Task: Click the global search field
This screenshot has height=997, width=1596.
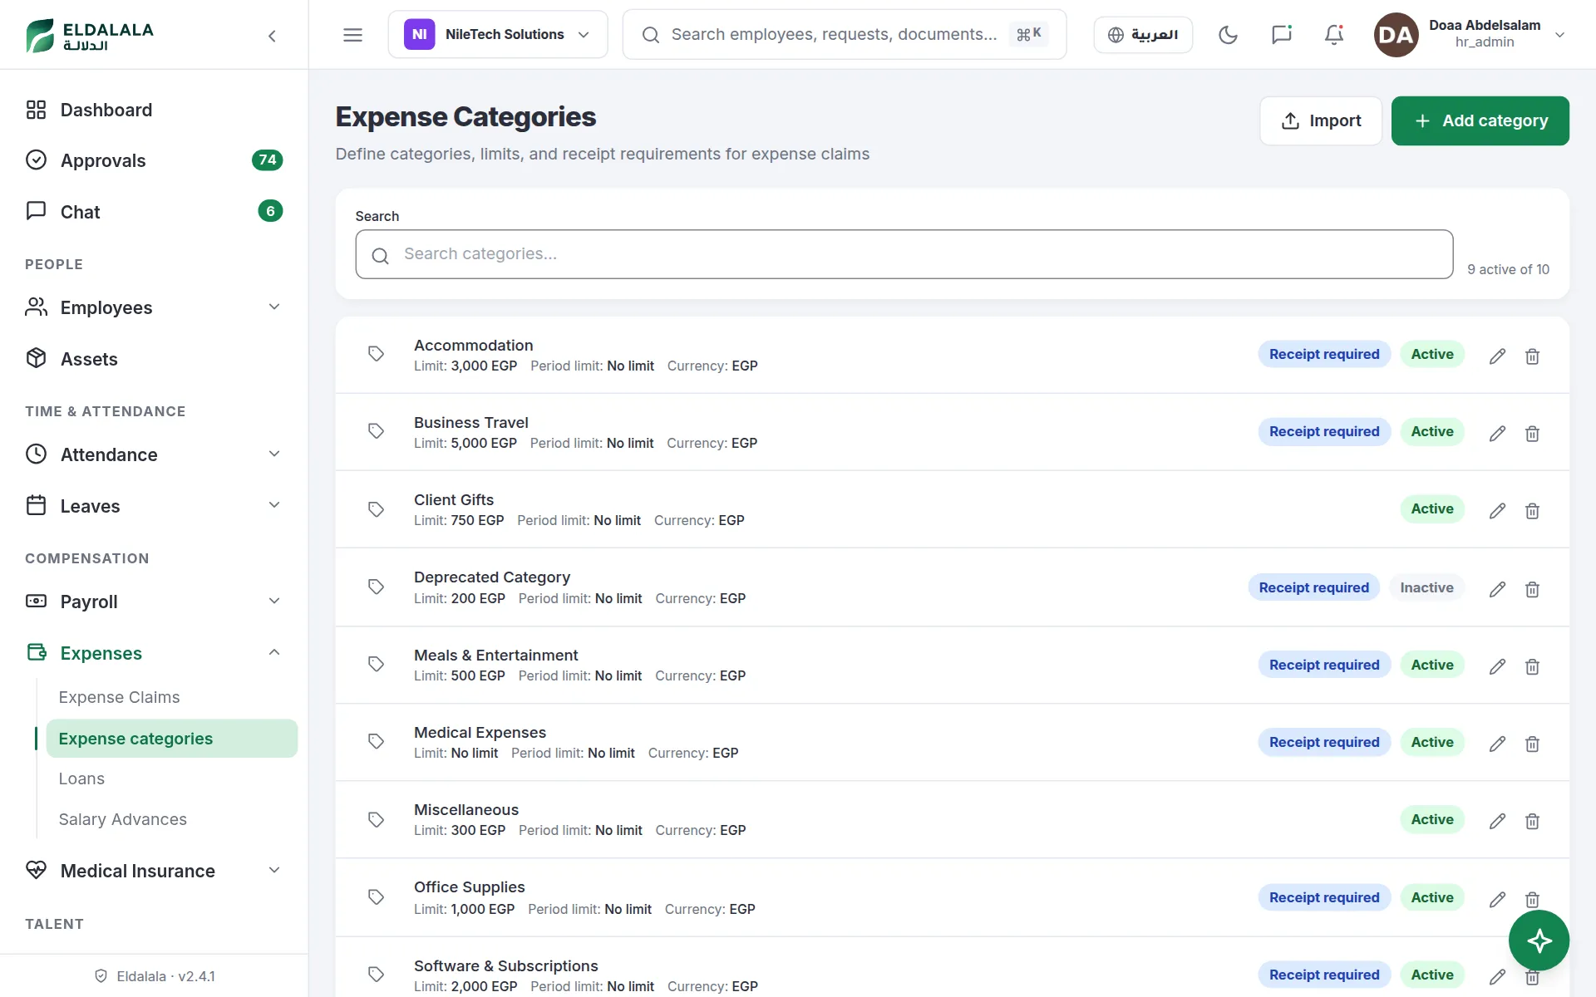Action: coord(844,35)
